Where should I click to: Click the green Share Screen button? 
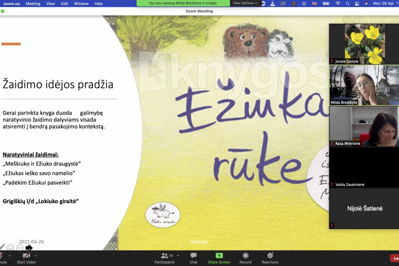[x=219, y=258]
